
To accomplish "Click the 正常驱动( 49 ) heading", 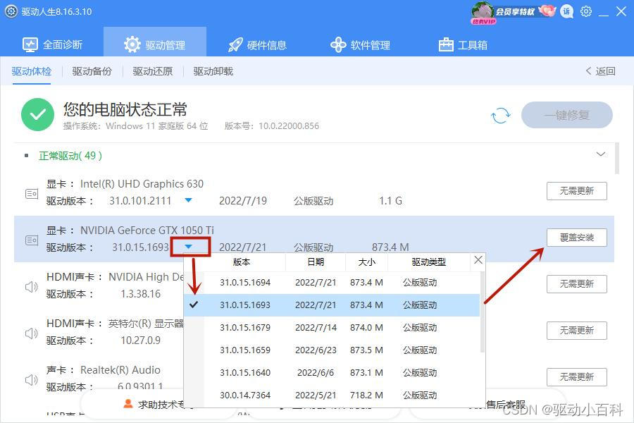I will coord(70,155).
